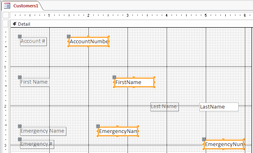Click the horizontal ruler at the 3 inch mark
253x153 pixels.
pos(128,16)
